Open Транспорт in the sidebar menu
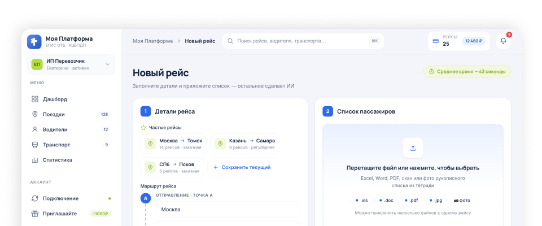This screenshot has width=542, height=226. pos(71,145)
